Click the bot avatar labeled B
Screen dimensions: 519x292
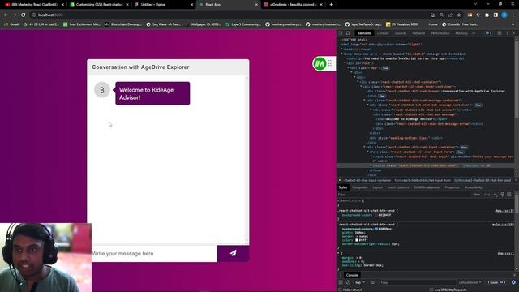tap(102, 90)
